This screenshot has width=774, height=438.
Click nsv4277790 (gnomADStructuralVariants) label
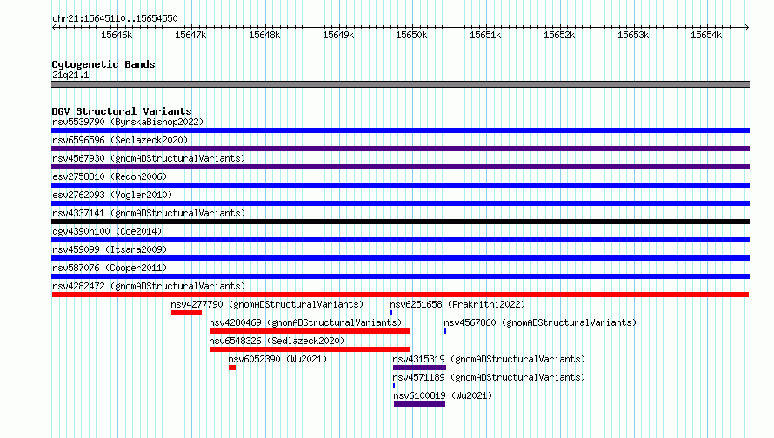point(267,304)
